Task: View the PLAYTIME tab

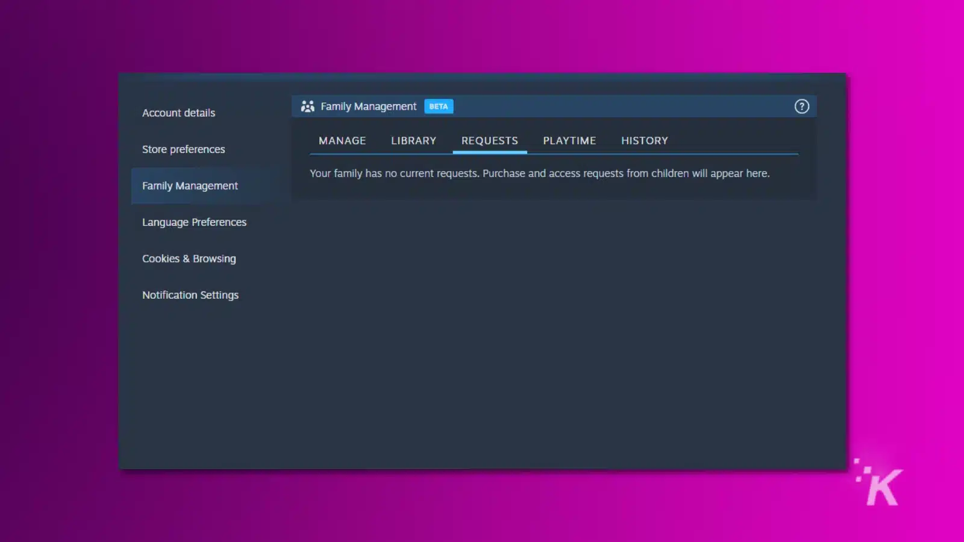Action: tap(569, 140)
